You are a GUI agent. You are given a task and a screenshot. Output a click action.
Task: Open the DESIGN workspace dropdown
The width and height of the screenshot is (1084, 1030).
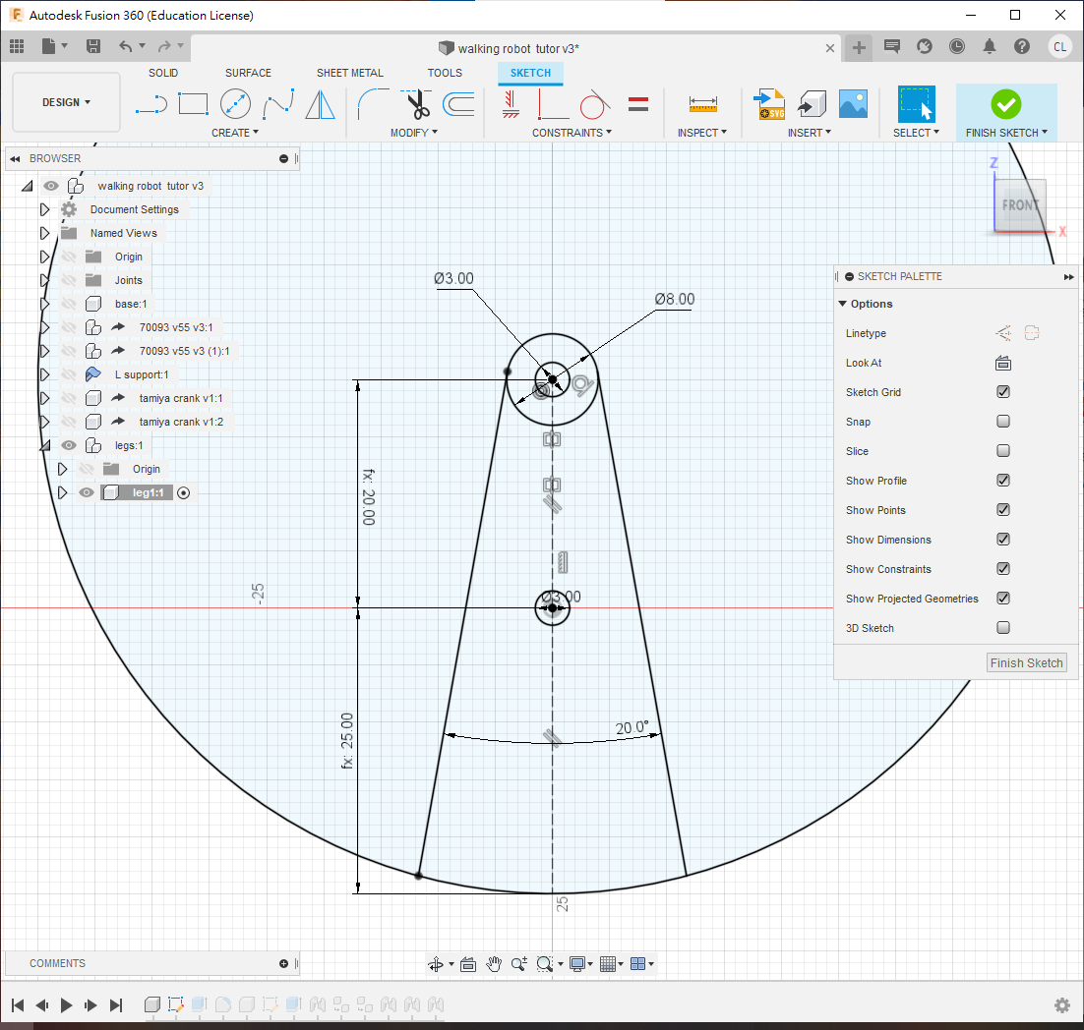pyautogui.click(x=66, y=102)
